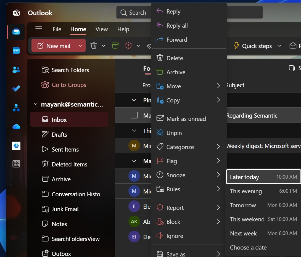Click the Delete trash icon in ribbon
The image size is (301, 257).
pyautogui.click(x=94, y=46)
